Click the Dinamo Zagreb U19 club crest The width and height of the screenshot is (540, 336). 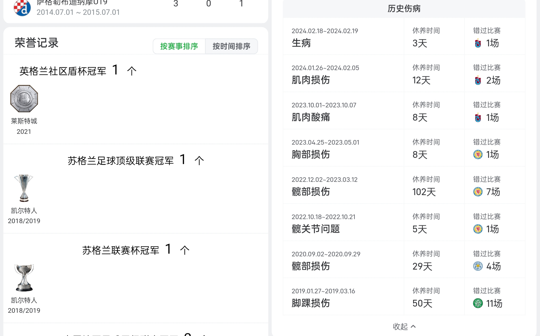[x=22, y=8]
